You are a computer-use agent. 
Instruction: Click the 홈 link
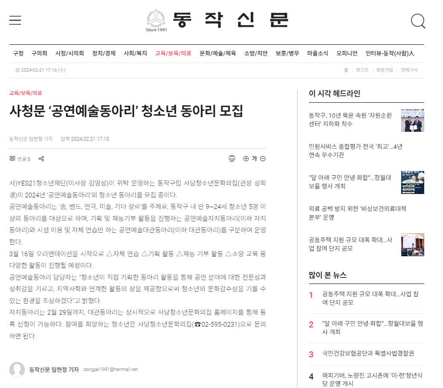coord(346,70)
